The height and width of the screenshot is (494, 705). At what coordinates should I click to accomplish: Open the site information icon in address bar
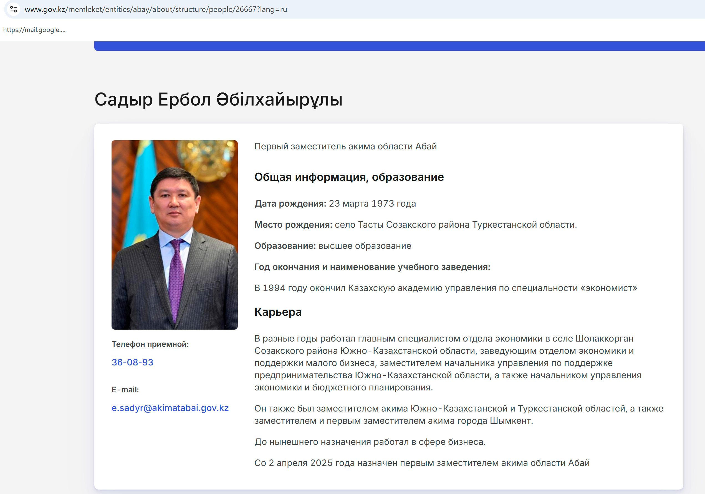tap(14, 9)
